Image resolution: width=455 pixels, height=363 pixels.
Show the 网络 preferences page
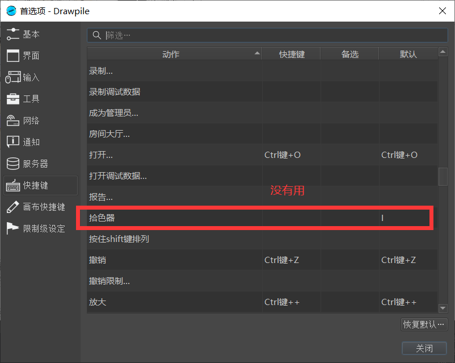[41, 120]
